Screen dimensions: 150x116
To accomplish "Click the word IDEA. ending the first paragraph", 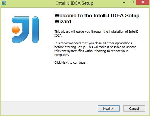I will point(58,35).
